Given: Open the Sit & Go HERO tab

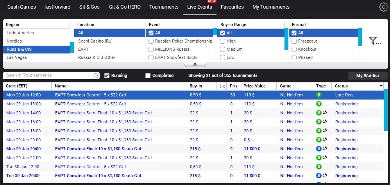Looking at the screenshot, I should [x=125, y=7].
